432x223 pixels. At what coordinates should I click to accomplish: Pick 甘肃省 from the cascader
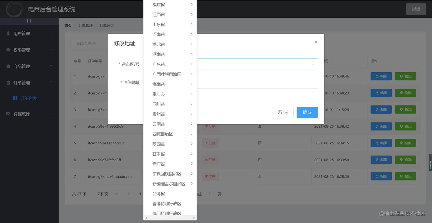pos(170,154)
